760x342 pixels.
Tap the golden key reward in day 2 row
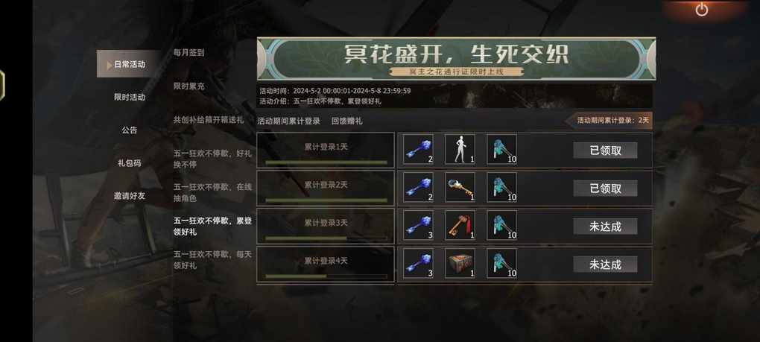460,188
